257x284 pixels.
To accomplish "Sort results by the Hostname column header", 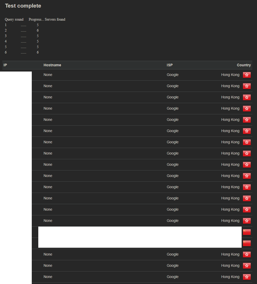I will pos(52,65).
